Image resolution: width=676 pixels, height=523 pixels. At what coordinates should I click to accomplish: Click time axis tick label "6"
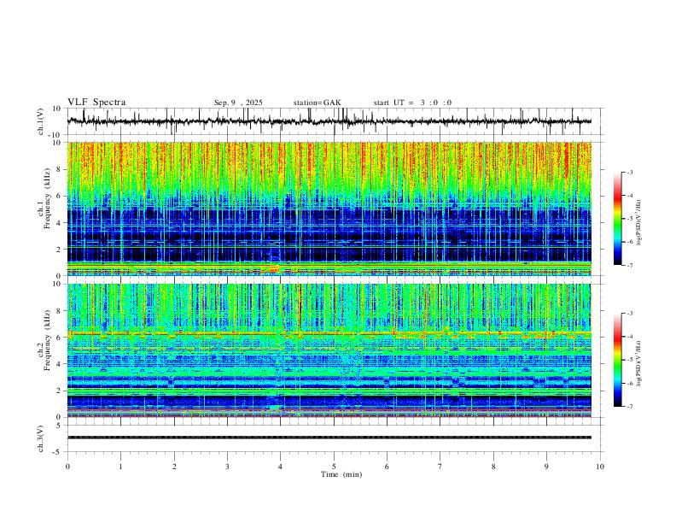(388, 467)
